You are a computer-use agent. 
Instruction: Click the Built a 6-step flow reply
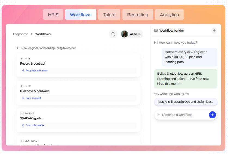(186, 79)
